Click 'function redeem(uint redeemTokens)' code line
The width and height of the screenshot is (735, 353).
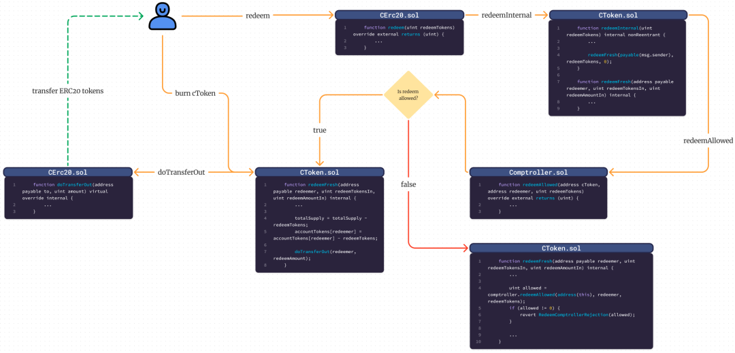(x=409, y=28)
